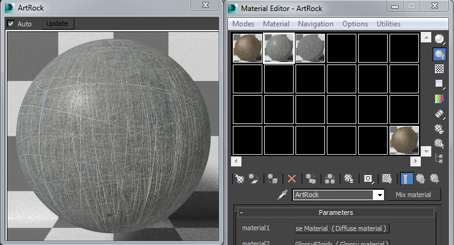Click the Put to Library icon
Screen dimensions: 454x245
pos(348,179)
